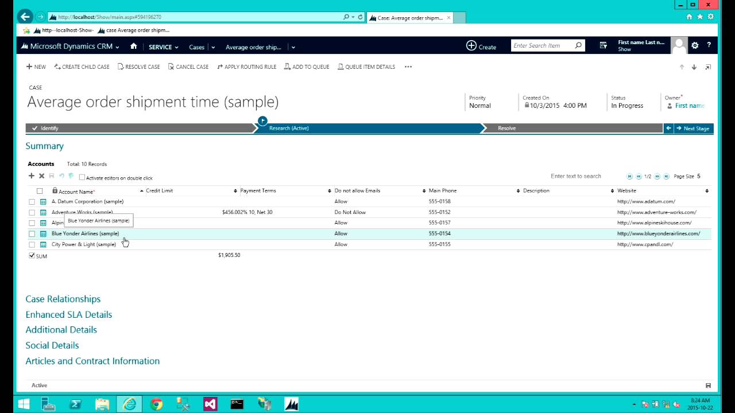
Task: Expand the Case Relationships section
Action: tap(63, 299)
